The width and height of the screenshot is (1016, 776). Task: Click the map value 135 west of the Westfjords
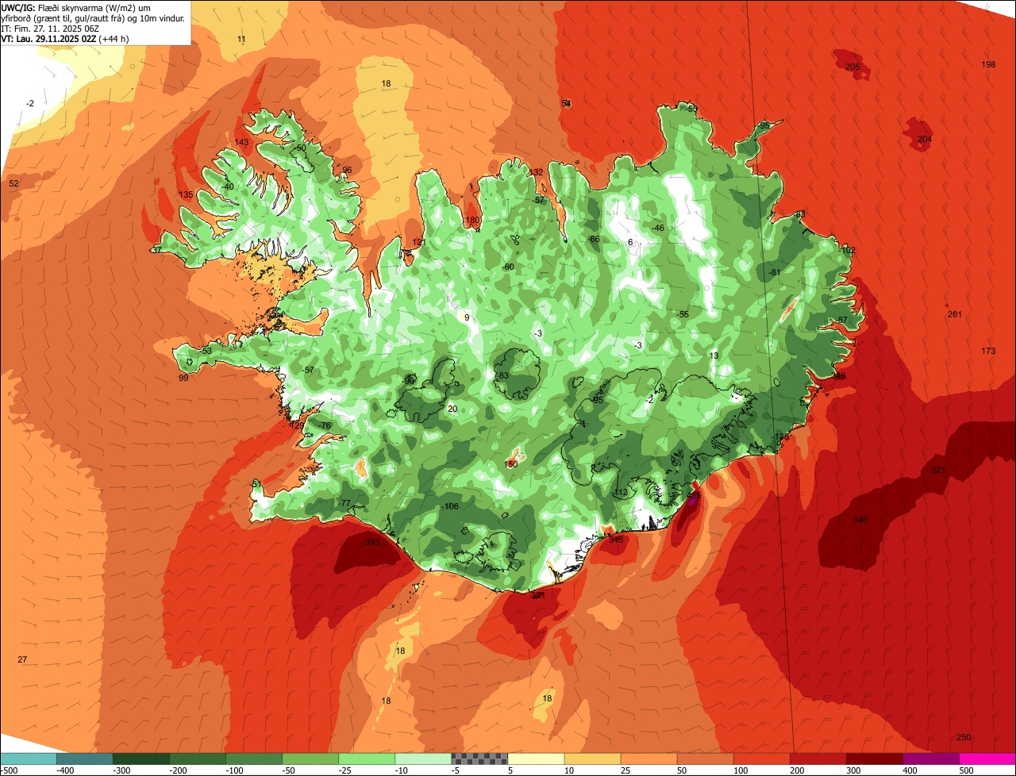click(186, 195)
